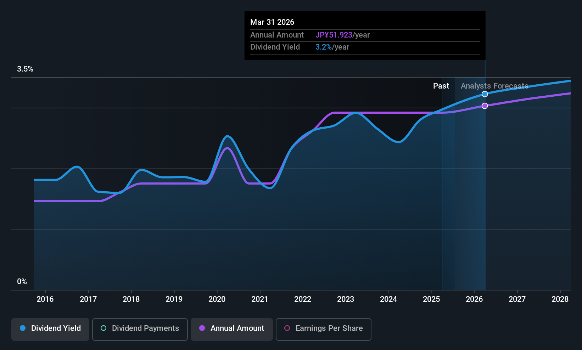Toggle the Earnings Per Share series
The height and width of the screenshot is (350, 582).
324,329
